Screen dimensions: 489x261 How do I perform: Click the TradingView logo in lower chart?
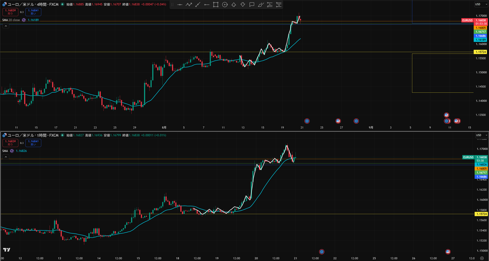[x=6, y=250]
